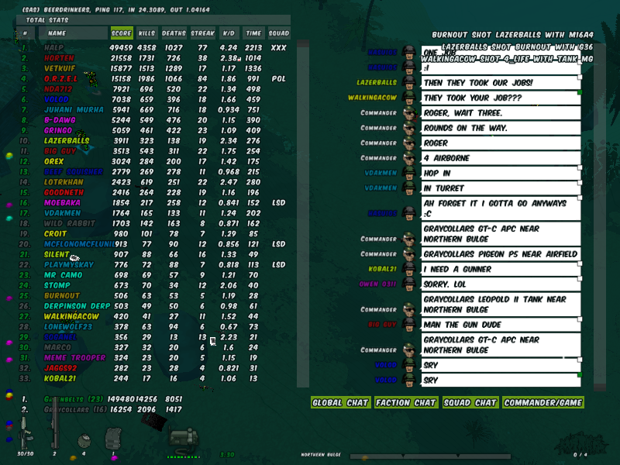Viewport: 620px width, 465px height.
Task: Click Lazerballs soldier avatar beside 'Then they took our jobs!'
Action: (x=409, y=82)
